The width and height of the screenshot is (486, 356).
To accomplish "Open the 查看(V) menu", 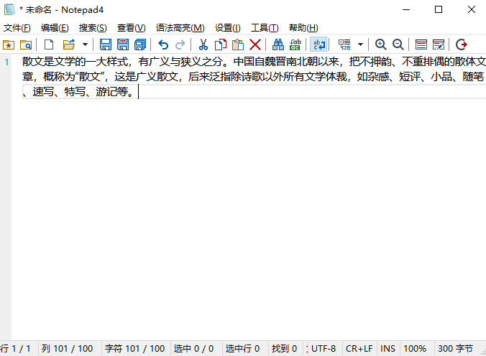I will pos(131,28).
